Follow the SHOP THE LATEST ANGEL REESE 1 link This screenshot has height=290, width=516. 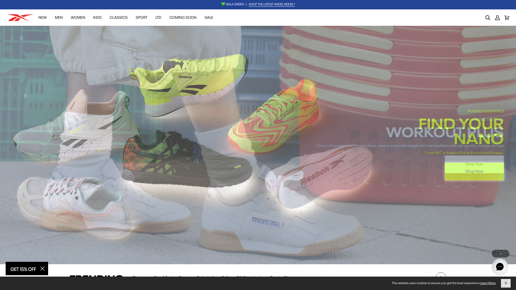[x=272, y=4]
